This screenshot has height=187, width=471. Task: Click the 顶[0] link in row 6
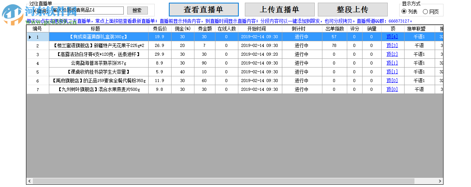point(392,81)
